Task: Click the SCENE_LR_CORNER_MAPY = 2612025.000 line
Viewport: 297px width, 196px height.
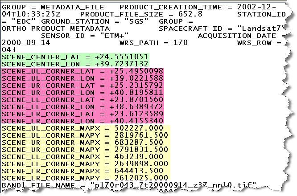Action: [x=85, y=178]
